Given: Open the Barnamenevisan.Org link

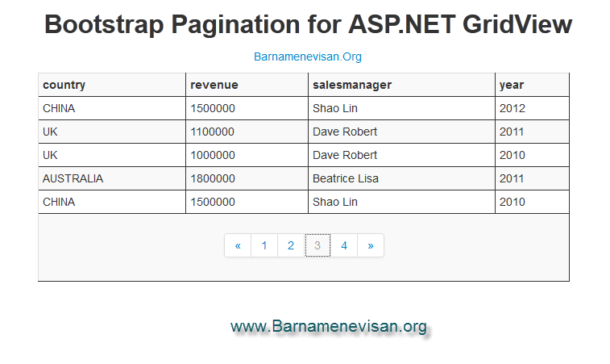Looking at the screenshot, I should pyautogui.click(x=308, y=56).
